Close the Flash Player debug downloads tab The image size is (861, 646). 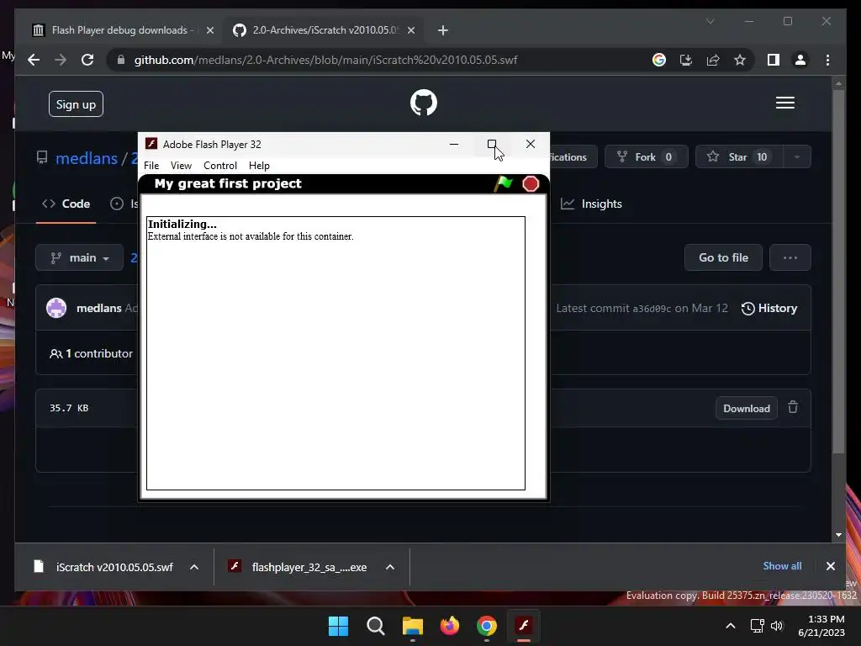click(209, 30)
